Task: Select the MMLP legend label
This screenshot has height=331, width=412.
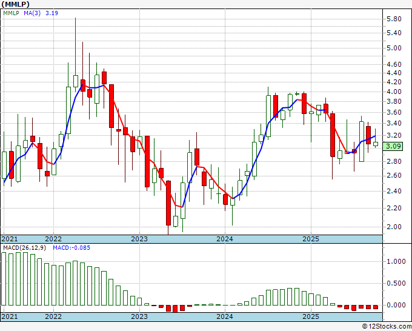Action: [x=13, y=14]
